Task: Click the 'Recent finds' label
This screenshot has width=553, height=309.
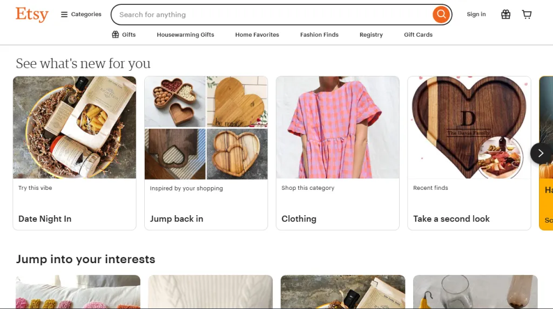Action: point(430,188)
